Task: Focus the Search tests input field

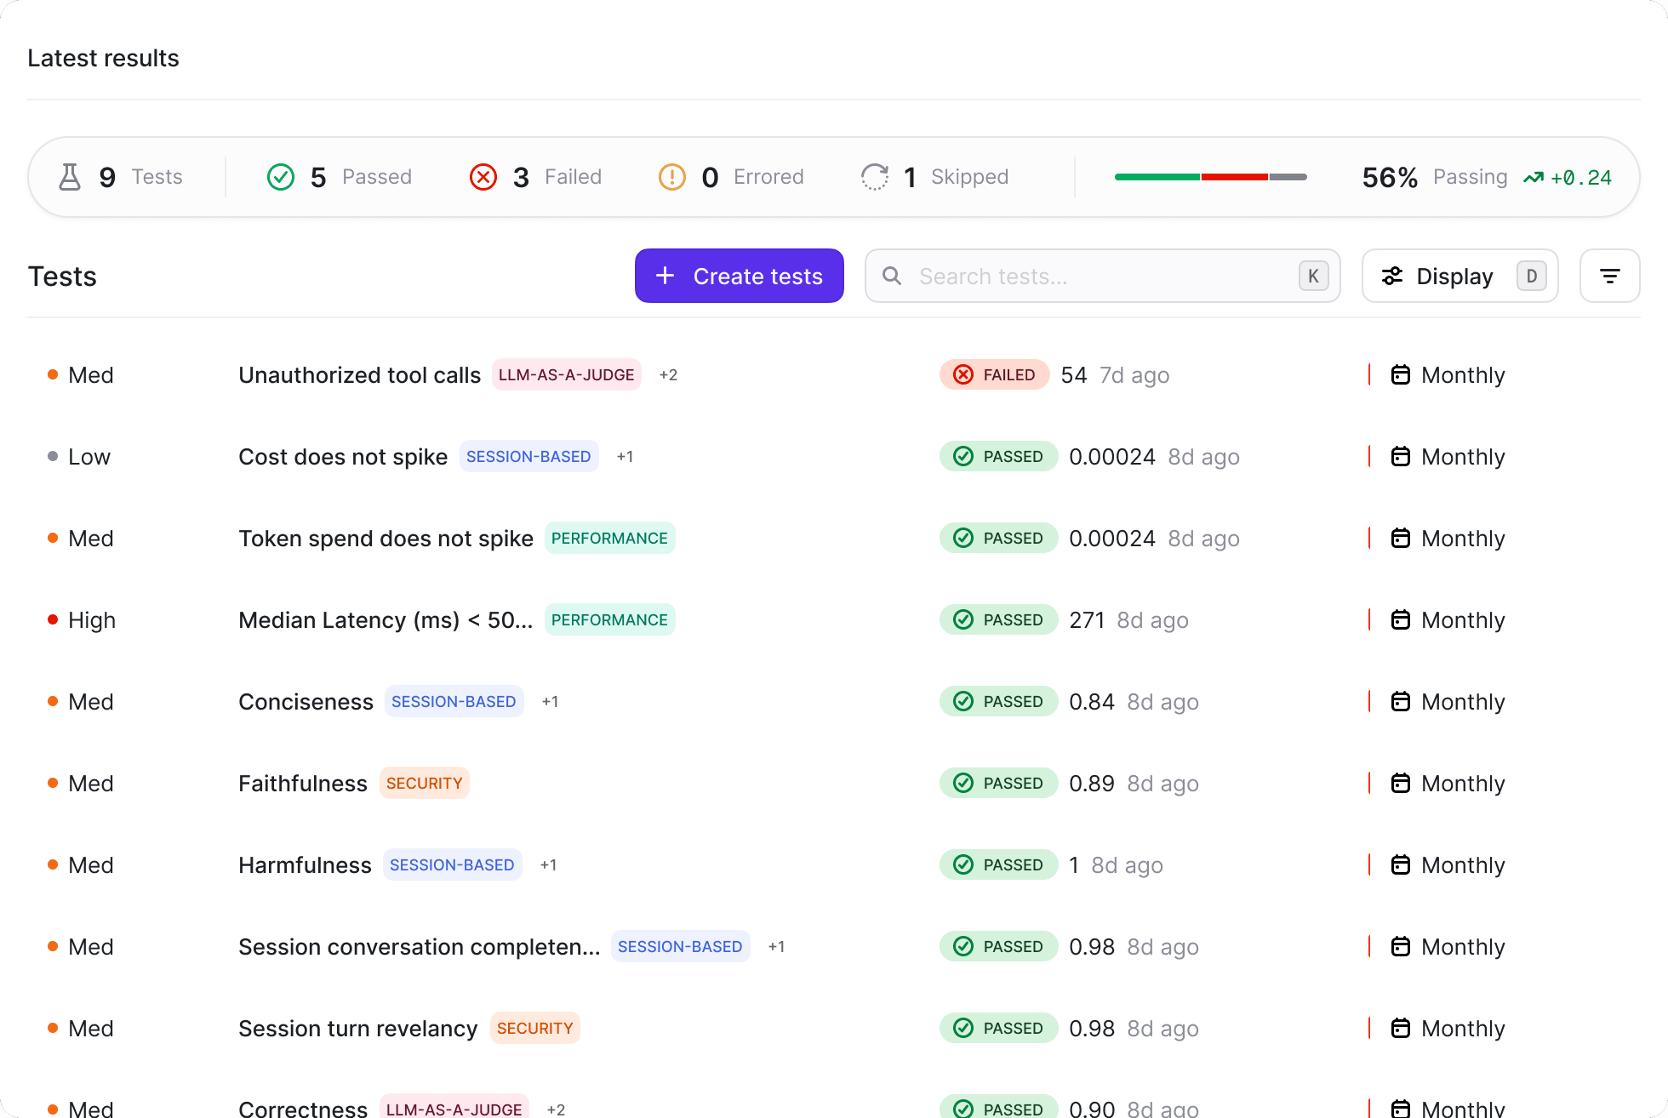Action: click(x=1103, y=276)
